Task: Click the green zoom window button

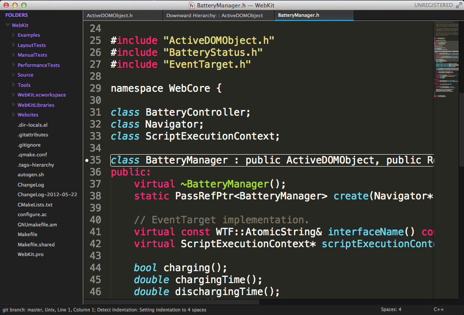Action: [x=23, y=5]
